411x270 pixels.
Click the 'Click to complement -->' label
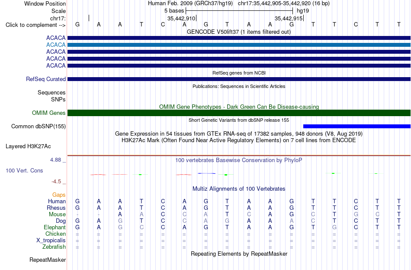(x=35, y=25)
